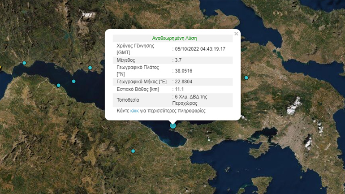Click the 'Γεωγραφικό Μήκος [°E]' label
The image size is (345, 194).
click(x=142, y=82)
